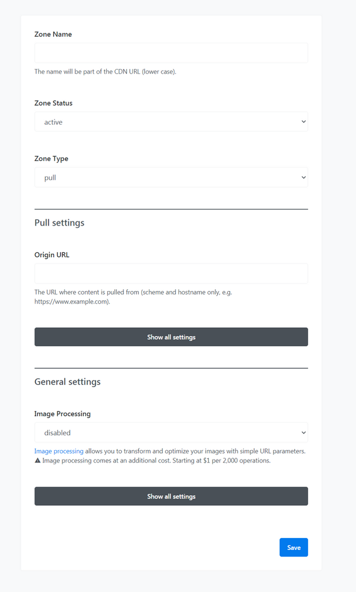Screen dimensions: 356x592
Task: Focus the Zone Name text field
Action: tap(171, 53)
